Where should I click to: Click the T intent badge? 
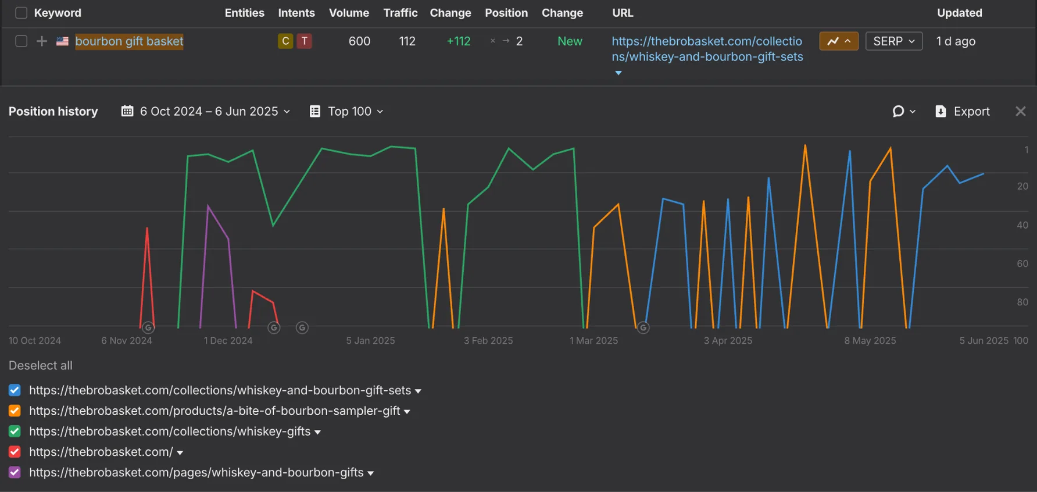coord(304,41)
